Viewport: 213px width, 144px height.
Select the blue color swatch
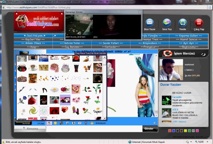point(174,130)
